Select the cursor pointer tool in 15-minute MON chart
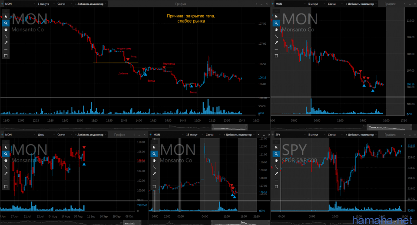This screenshot has height=225, width=417. coord(154,147)
